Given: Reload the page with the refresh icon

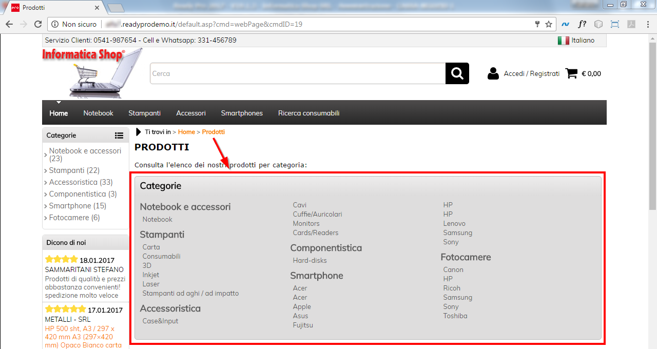Looking at the screenshot, I should pos(37,24).
